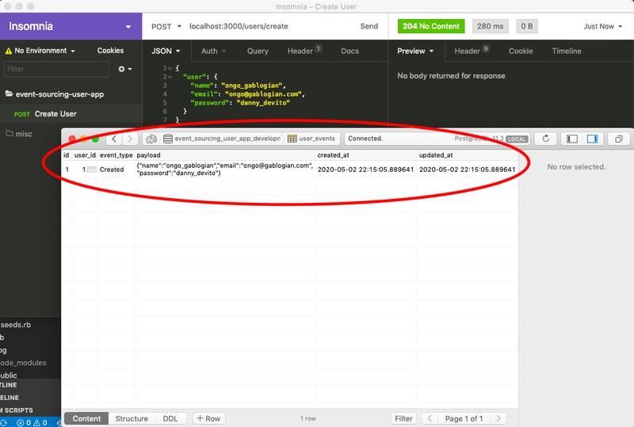634x427 pixels.
Task: Sort by the created_at column header
Action: (365, 155)
